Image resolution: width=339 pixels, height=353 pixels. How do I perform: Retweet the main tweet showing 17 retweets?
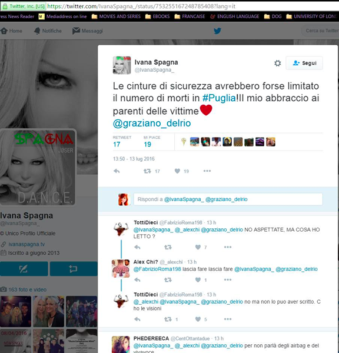(147, 171)
